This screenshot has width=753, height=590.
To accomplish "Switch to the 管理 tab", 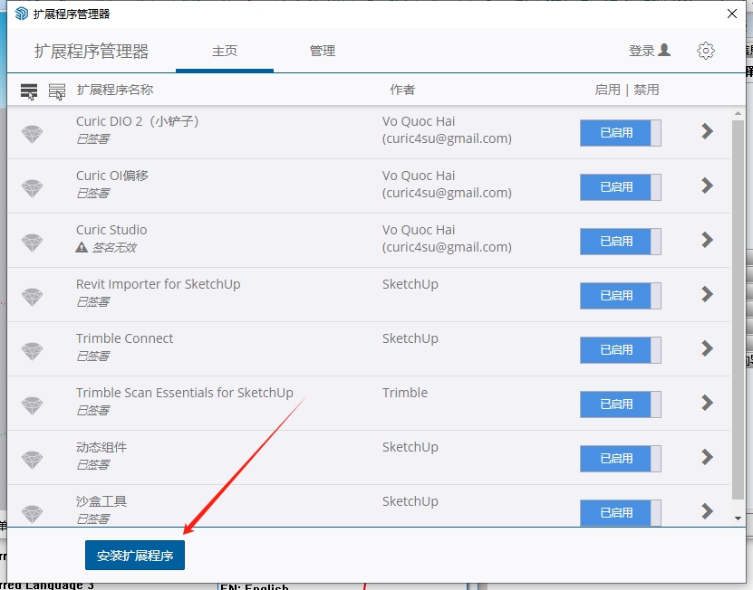I will (323, 51).
